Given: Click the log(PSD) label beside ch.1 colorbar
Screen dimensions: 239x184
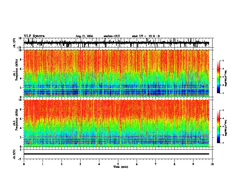Looking at the screenshot, I should coord(226,78).
